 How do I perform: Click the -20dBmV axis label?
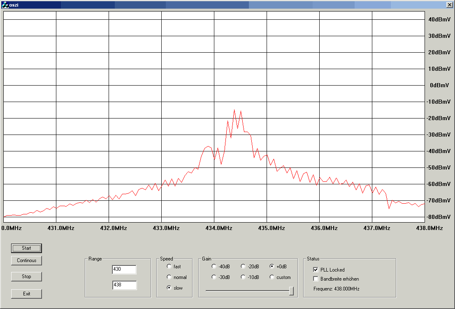[x=439, y=118]
